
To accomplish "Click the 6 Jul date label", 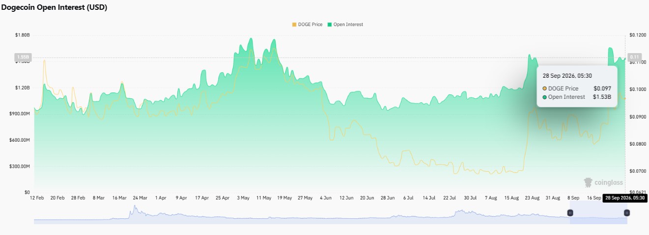I will [408, 198].
